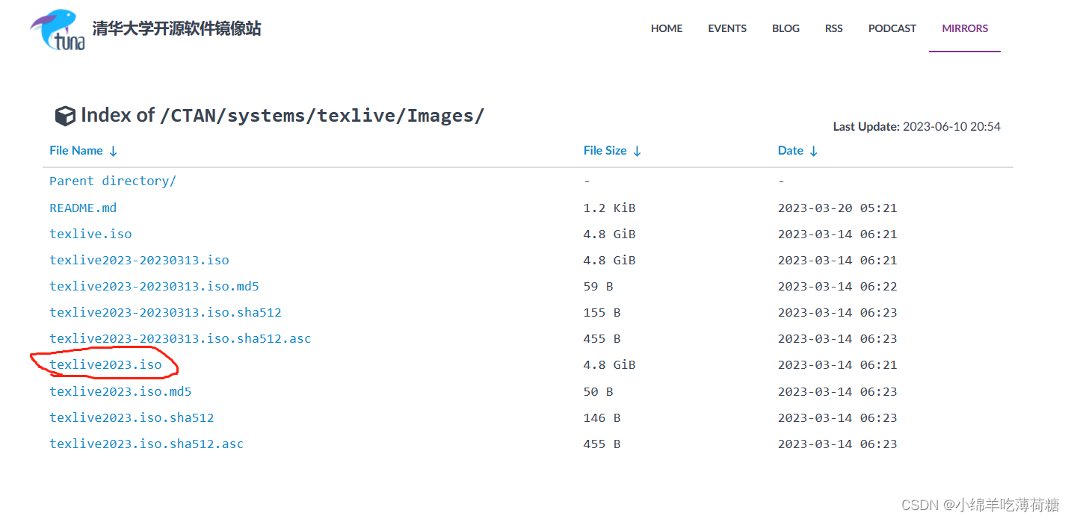Open texlive2023.iso.sha512 link

[x=132, y=417]
